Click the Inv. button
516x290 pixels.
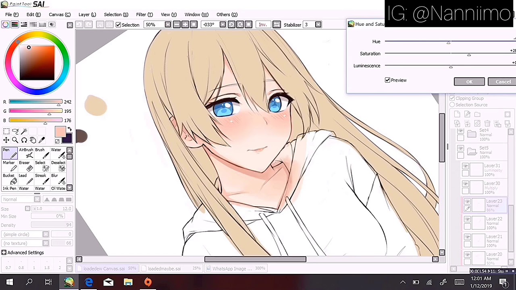(x=262, y=25)
